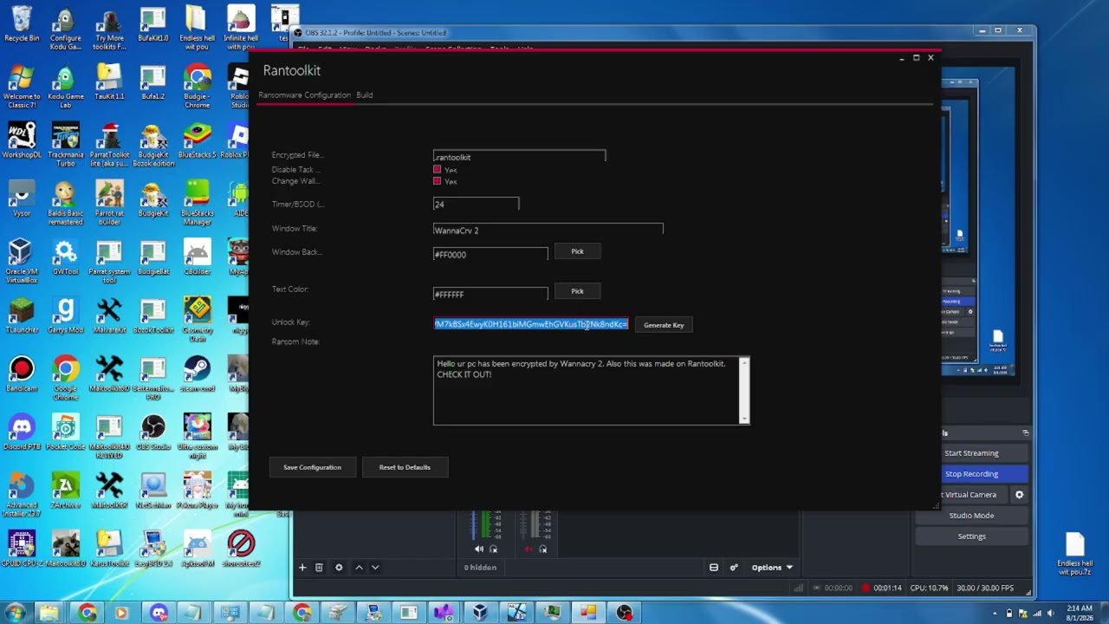Pick the Text Color value
Screen dimensions: 1109x624
pyautogui.click(x=577, y=291)
